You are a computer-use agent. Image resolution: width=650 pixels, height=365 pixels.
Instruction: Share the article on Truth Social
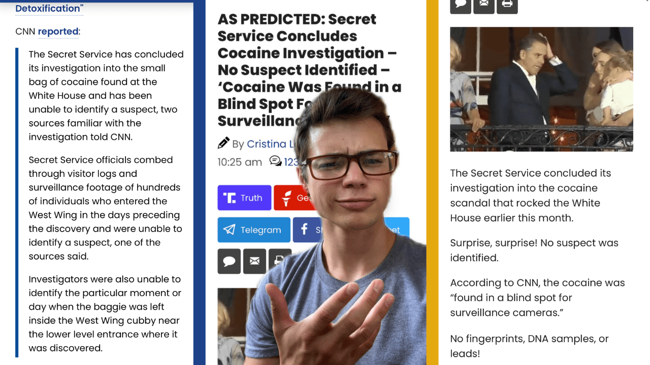(x=244, y=198)
